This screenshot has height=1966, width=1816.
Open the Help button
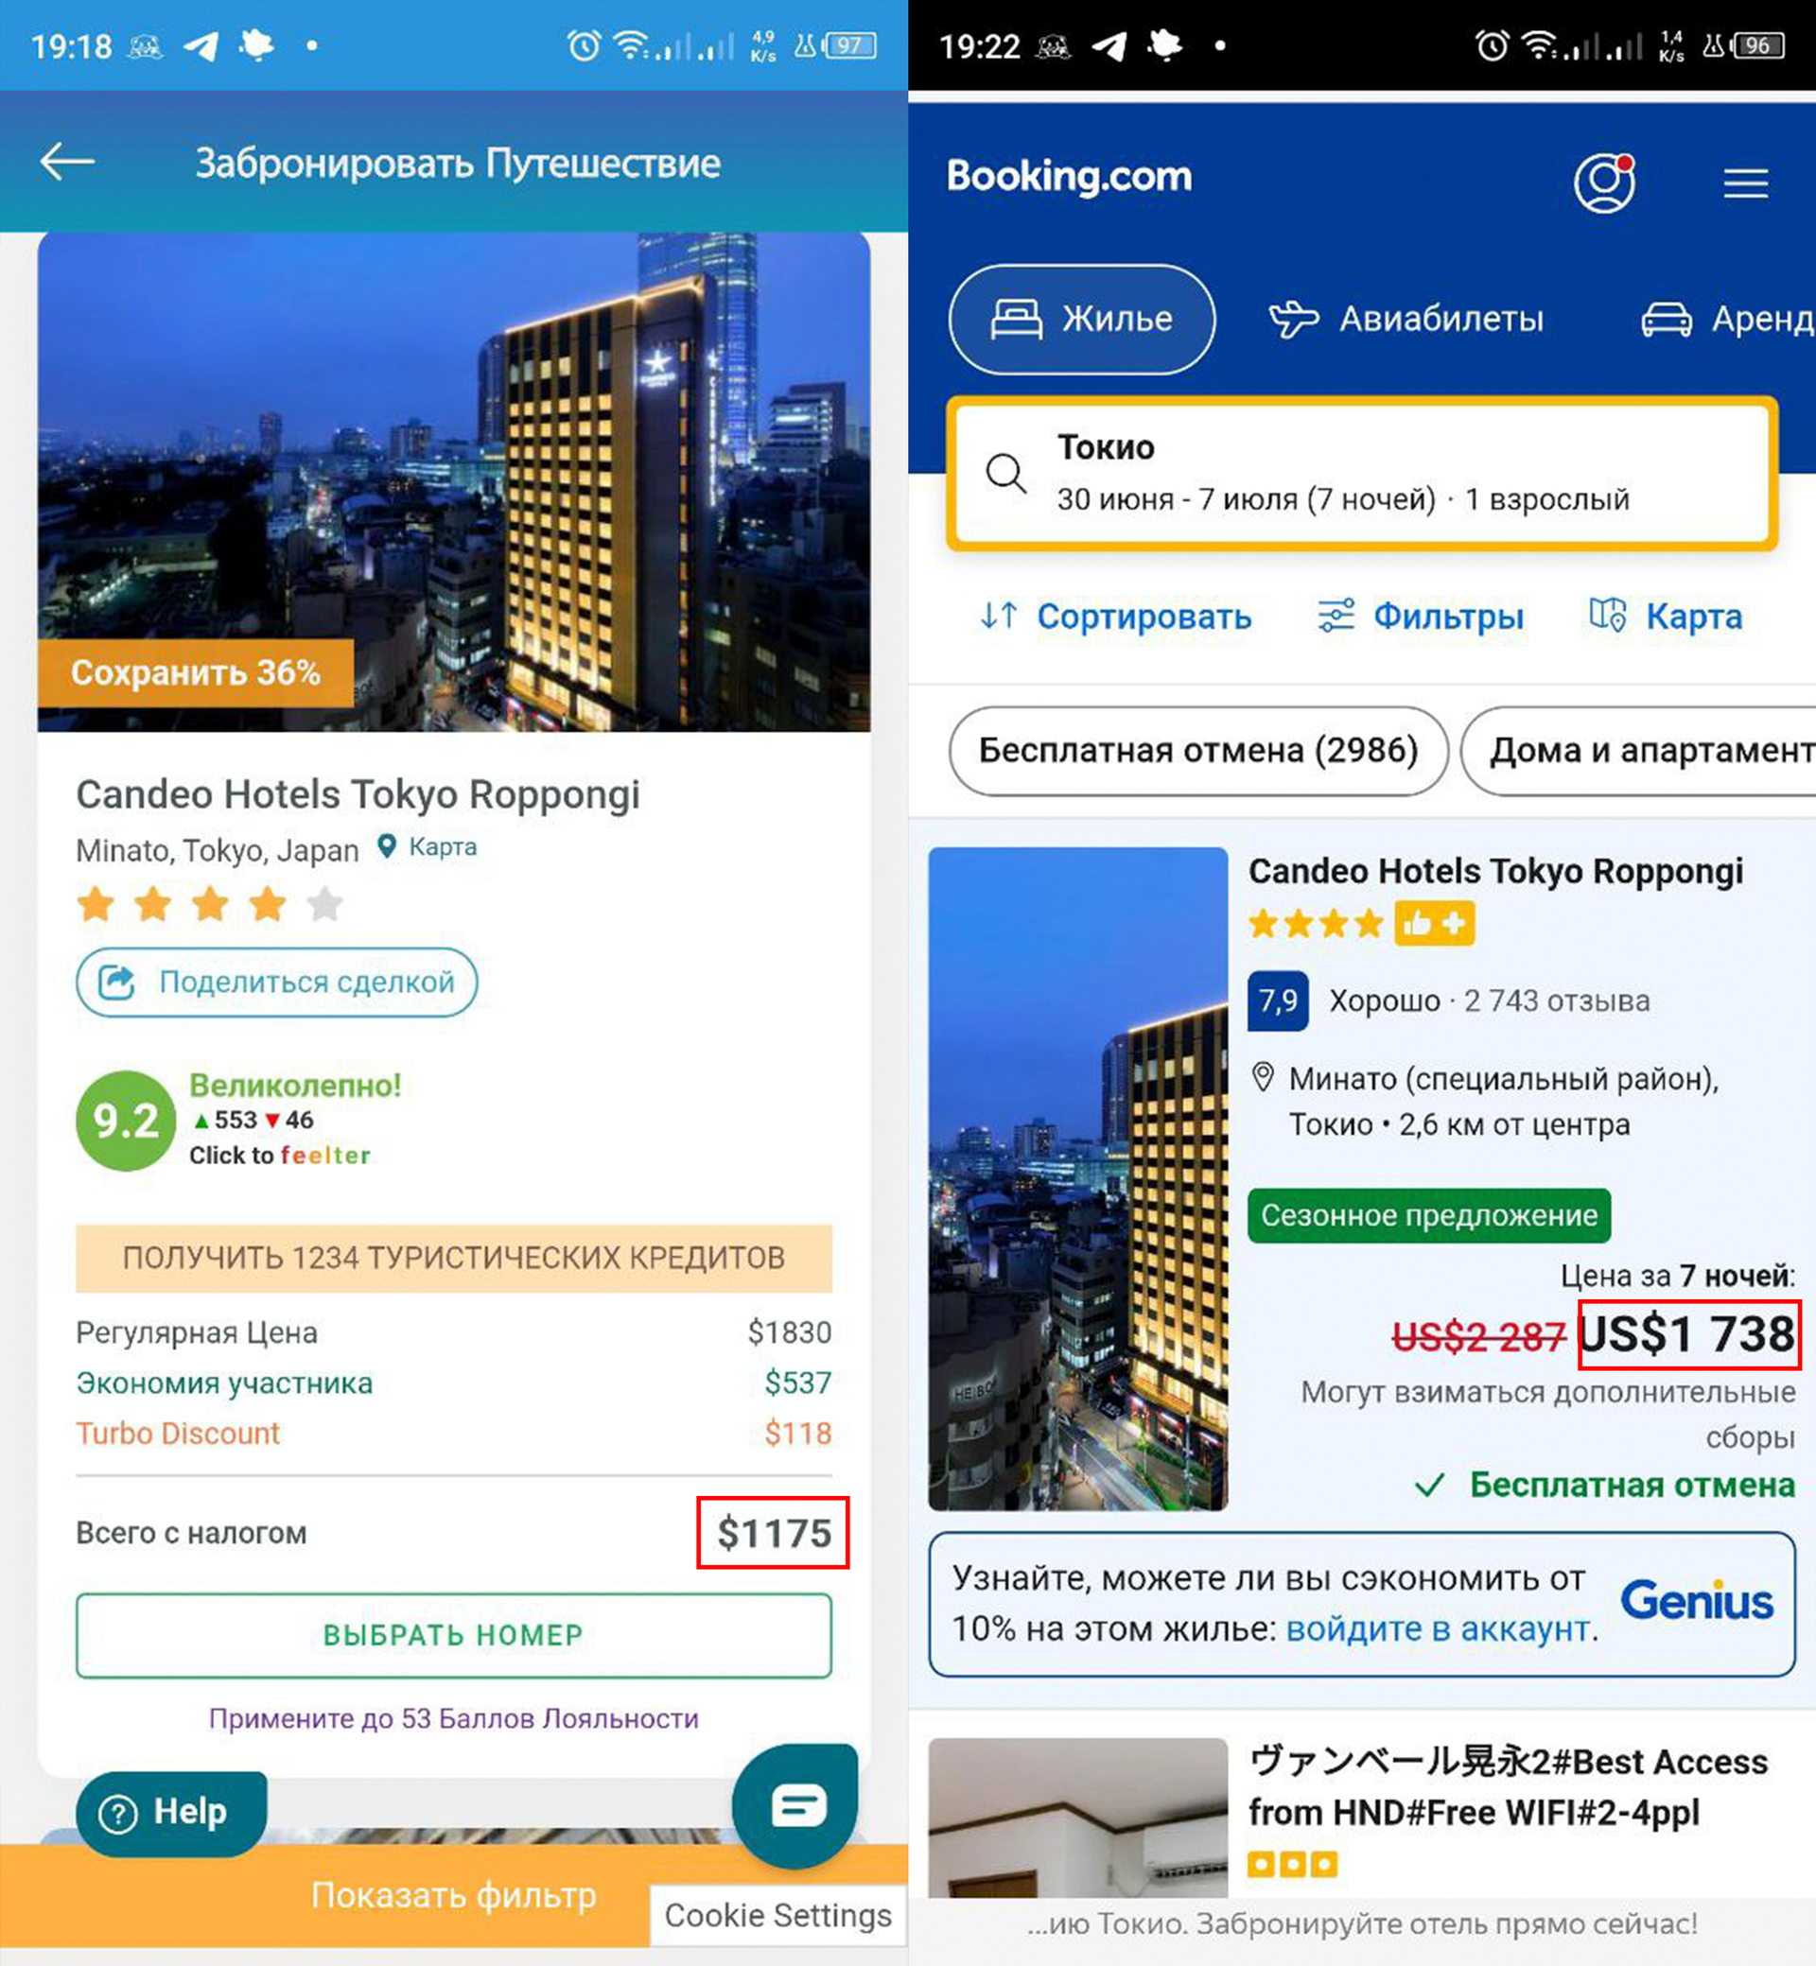click(171, 1813)
